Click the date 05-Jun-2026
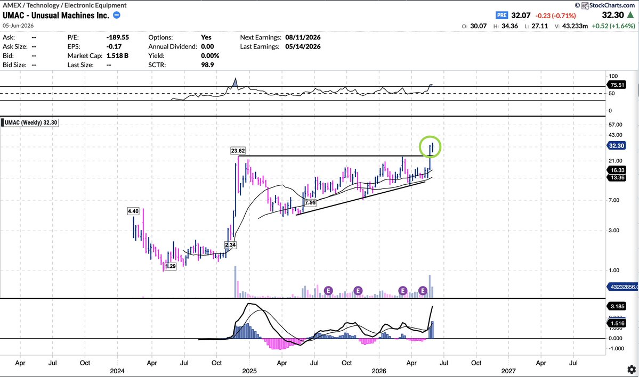The width and height of the screenshot is (639, 377). click(x=18, y=25)
